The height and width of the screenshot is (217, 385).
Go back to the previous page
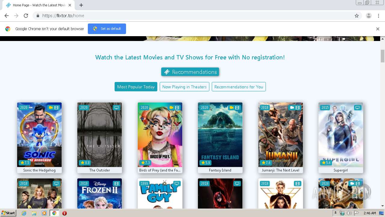click(7, 16)
